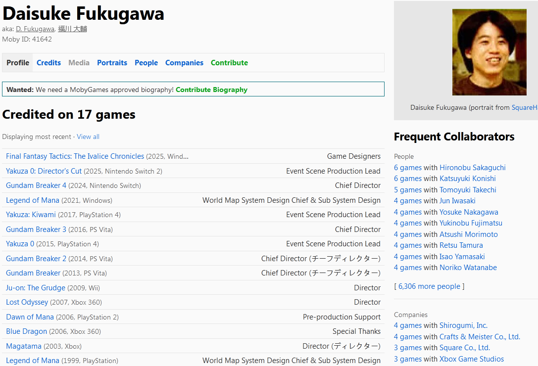538x366 pixels.
Task: Open Yakuza 0: Director's Cut game page
Action: coord(44,171)
